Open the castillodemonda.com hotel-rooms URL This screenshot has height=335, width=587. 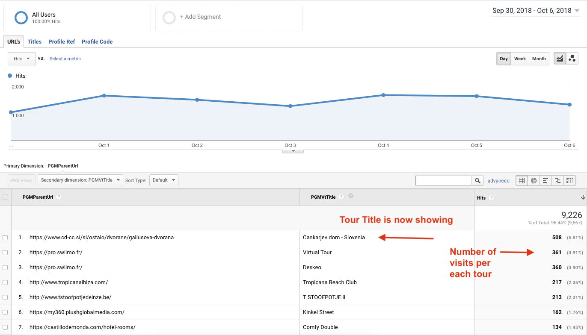pos(82,327)
